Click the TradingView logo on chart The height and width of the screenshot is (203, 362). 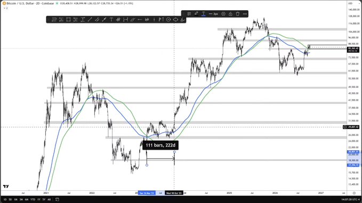tap(6, 186)
